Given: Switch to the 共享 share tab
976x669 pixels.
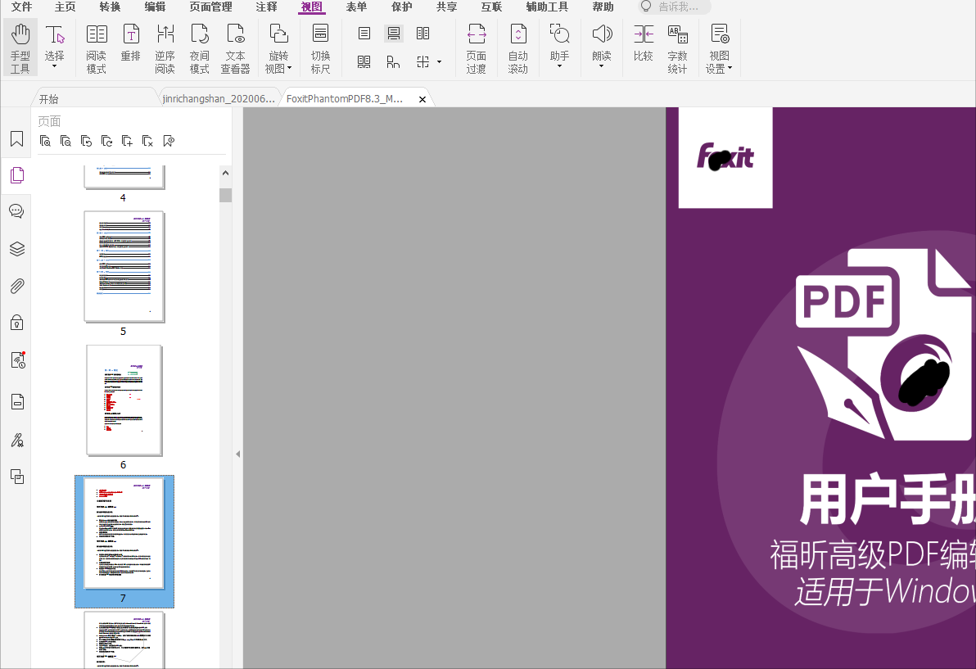Looking at the screenshot, I should point(446,7).
